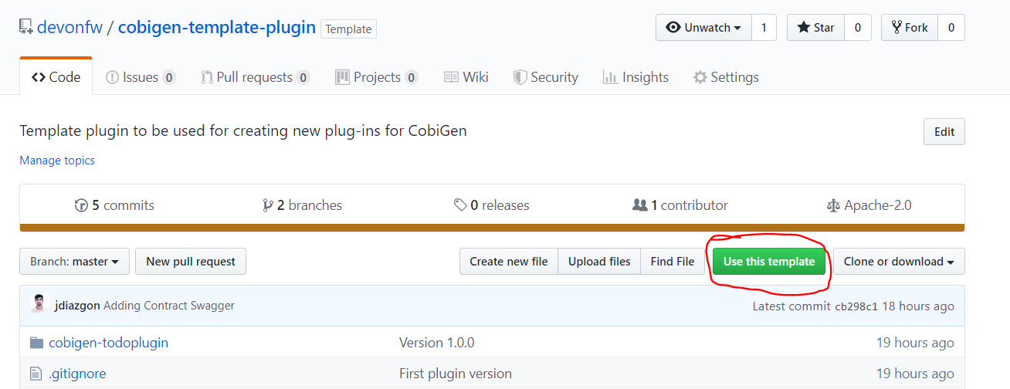This screenshot has height=389, width=1010.
Task: Open the Unwatch notifications dropdown
Action: pos(703,28)
